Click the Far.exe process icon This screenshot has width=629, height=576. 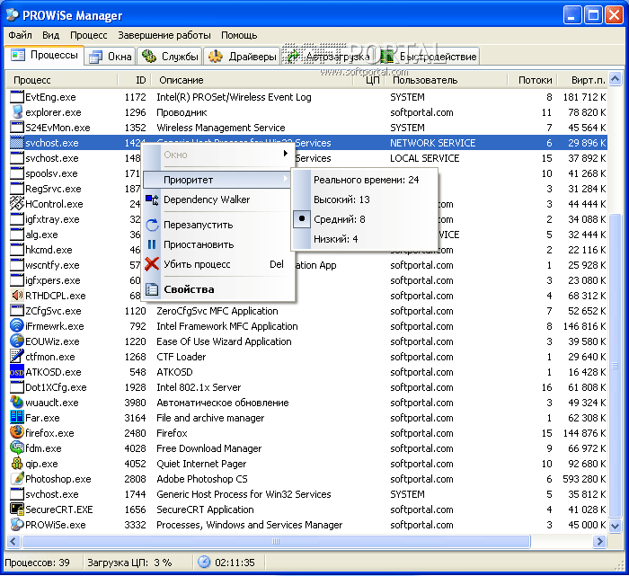[x=17, y=418]
